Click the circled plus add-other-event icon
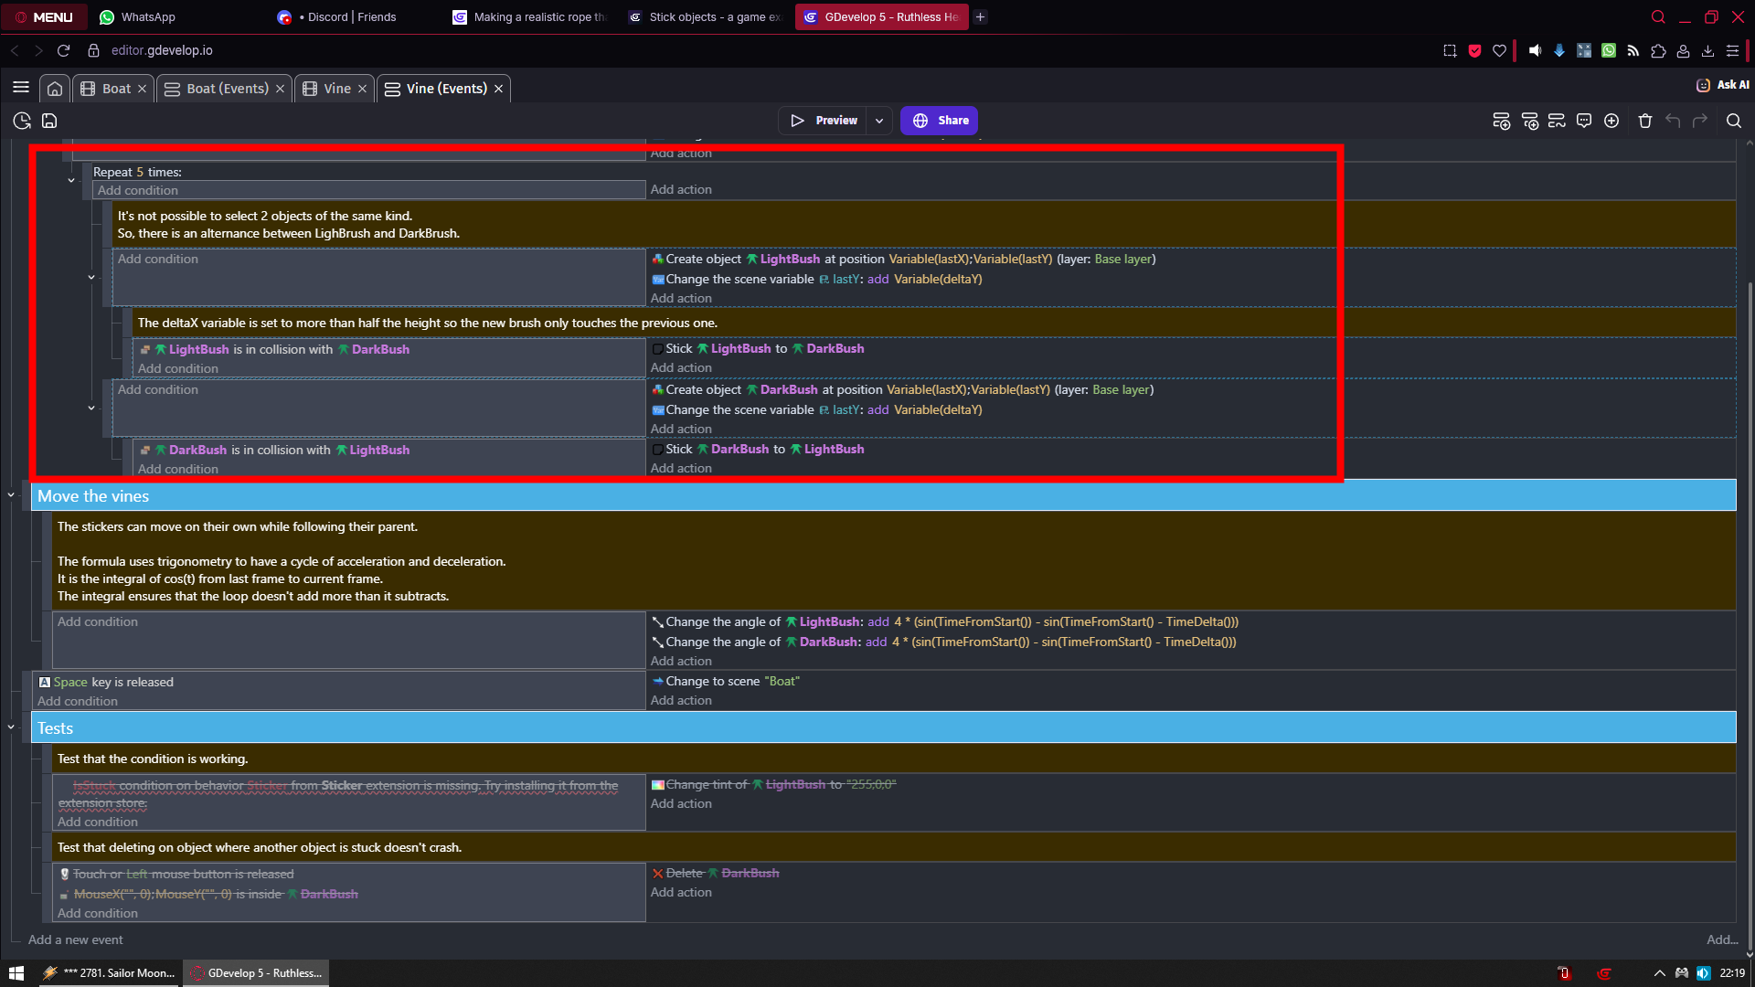This screenshot has width=1755, height=987. click(1611, 121)
